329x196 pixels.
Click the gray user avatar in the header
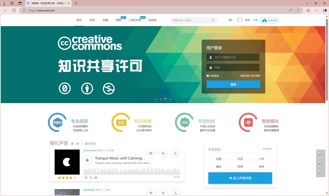(240, 20)
